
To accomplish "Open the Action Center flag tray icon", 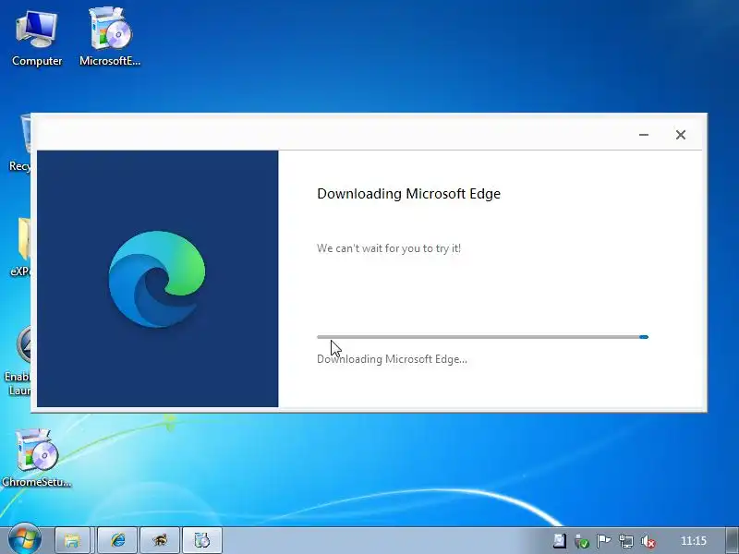I will point(604,541).
